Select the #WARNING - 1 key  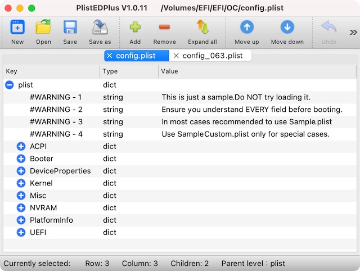tap(56, 97)
